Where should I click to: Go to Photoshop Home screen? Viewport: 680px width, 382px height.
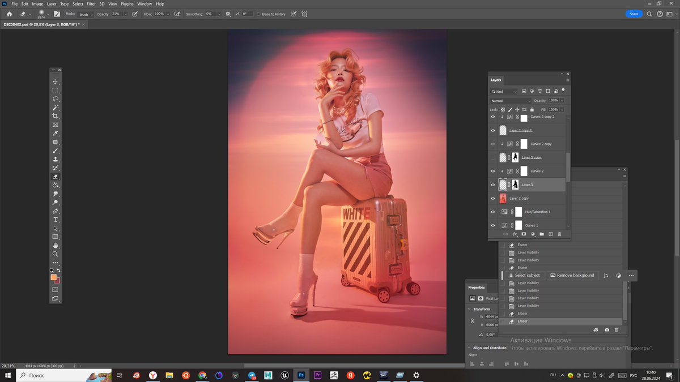click(x=9, y=14)
